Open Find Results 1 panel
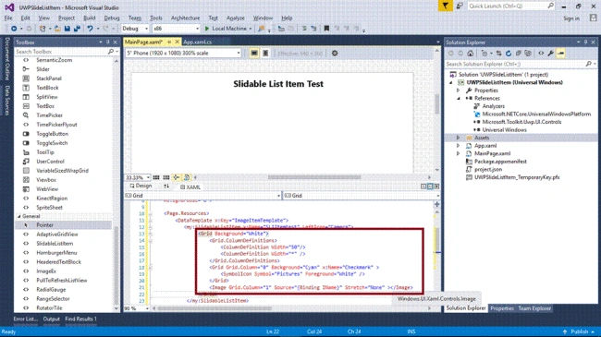The height and width of the screenshot is (337, 601). (80, 319)
